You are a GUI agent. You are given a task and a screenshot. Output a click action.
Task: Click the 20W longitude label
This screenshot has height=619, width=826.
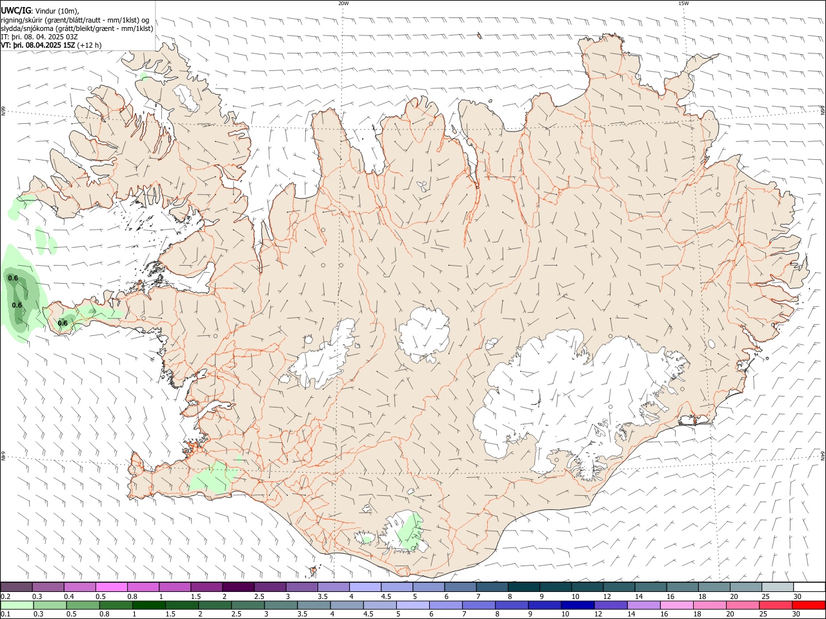point(343,3)
